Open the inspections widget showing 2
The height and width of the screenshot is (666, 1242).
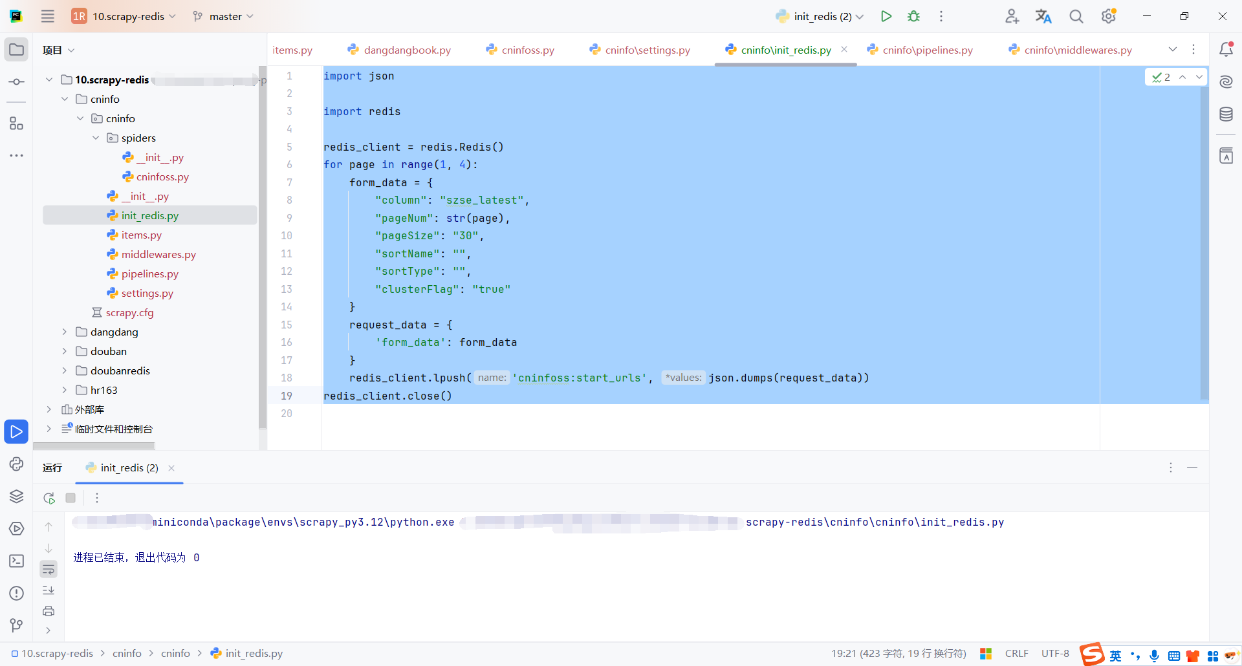(x=1162, y=77)
